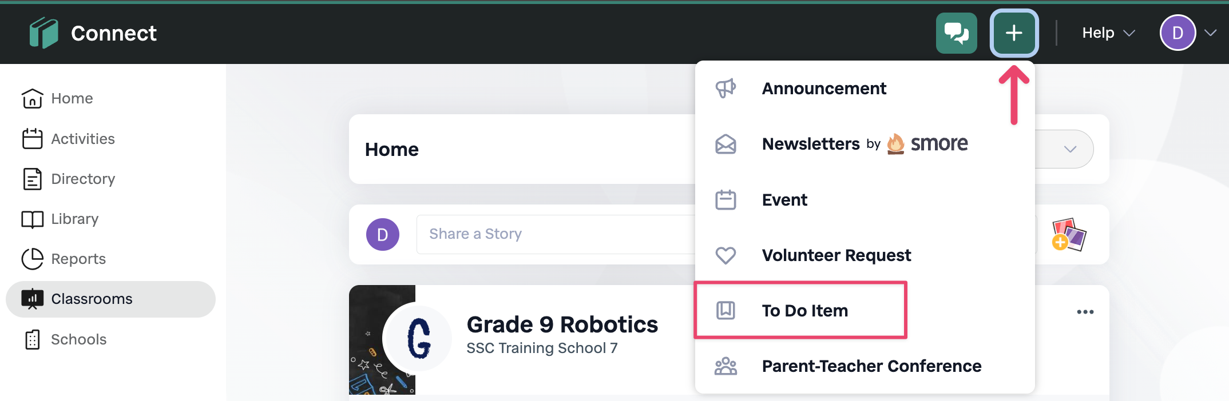The height and width of the screenshot is (401, 1229).
Task: Open Newsletters by Smore option
Action: (864, 144)
